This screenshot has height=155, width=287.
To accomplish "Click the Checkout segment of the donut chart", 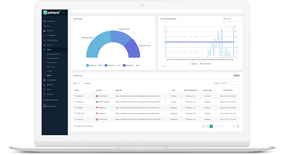I will (x=120, y=37).
